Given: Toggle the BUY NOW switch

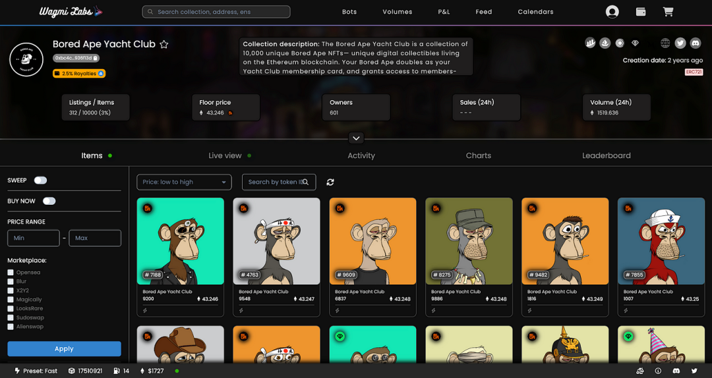Looking at the screenshot, I should 49,201.
